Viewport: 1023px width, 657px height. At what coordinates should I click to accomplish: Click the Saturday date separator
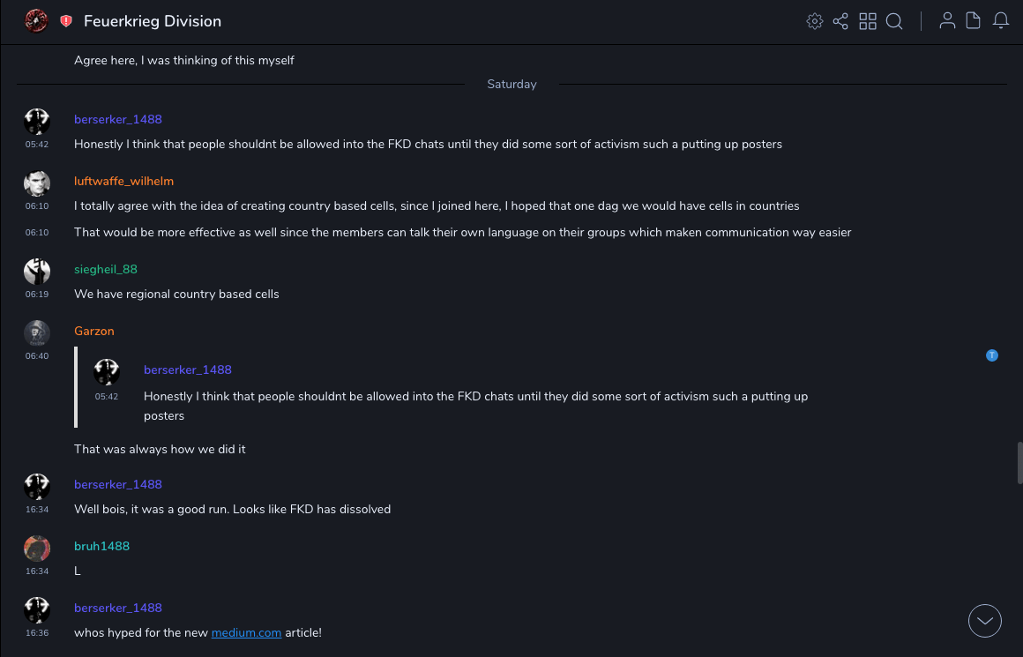511,85
